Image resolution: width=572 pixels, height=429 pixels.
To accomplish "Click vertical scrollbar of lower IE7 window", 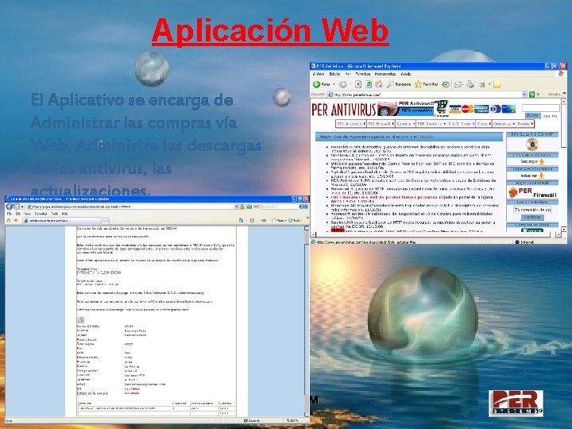I will pos(307,322).
